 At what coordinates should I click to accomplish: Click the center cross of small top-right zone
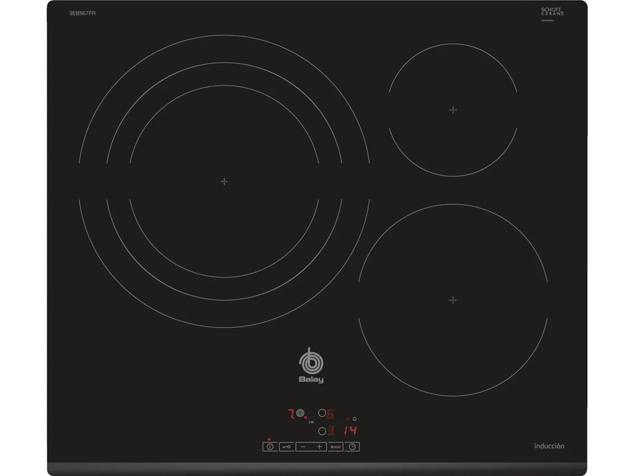(453, 110)
